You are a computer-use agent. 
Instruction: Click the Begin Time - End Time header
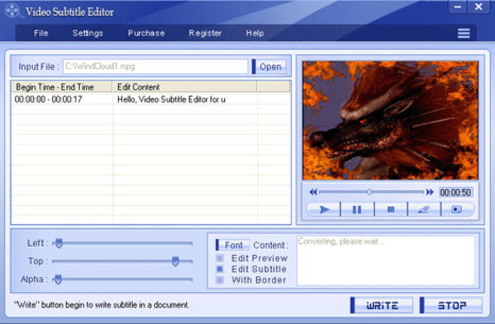pyautogui.click(x=62, y=87)
